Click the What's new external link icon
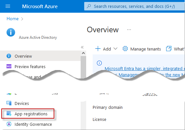185x130 pixels. tap(169, 49)
